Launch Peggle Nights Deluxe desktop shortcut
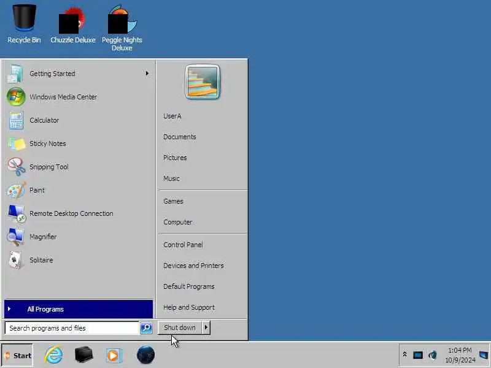 [x=122, y=28]
